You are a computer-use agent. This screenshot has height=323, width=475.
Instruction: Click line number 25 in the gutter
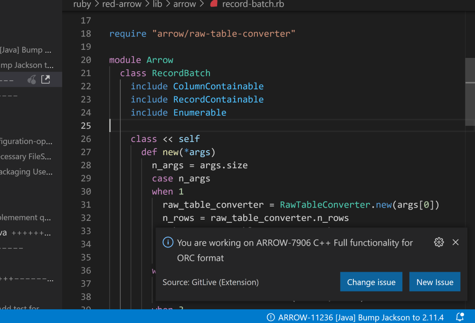[85, 125]
